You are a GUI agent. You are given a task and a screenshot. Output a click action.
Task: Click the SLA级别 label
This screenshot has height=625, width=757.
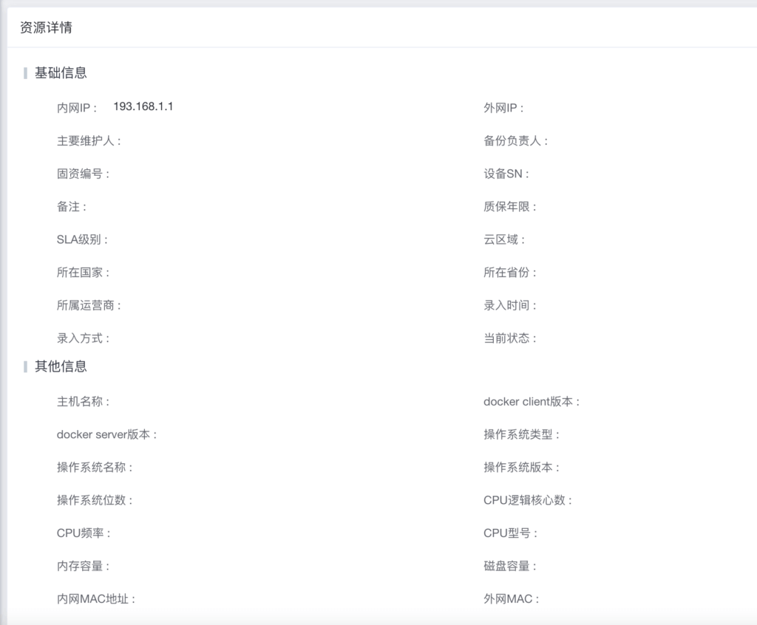(x=83, y=239)
